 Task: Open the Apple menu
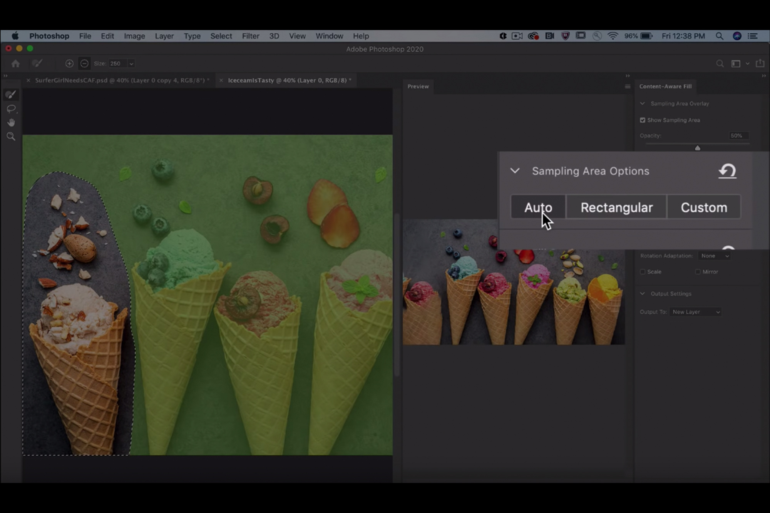[15, 36]
